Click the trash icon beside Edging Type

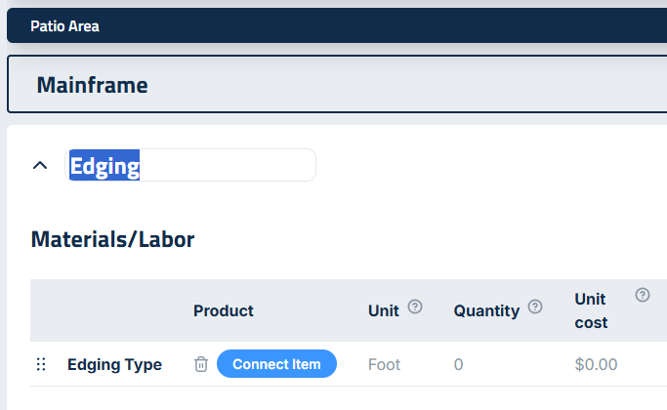[201, 364]
